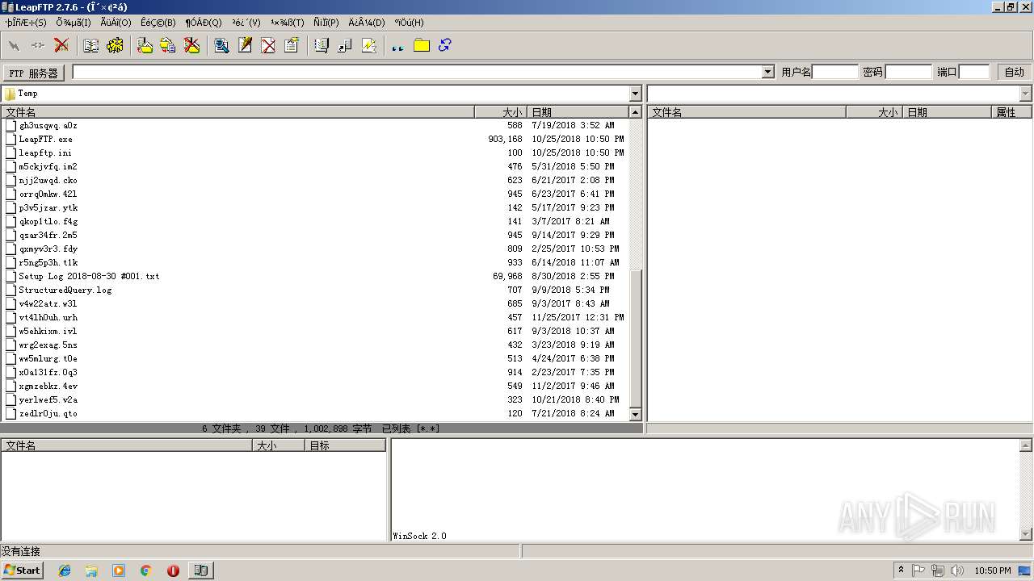Click the folder with red X icon
Screen dimensions: 1034x581
191,46
